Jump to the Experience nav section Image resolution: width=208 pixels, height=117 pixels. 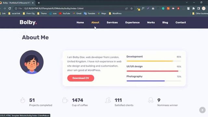click(132, 22)
